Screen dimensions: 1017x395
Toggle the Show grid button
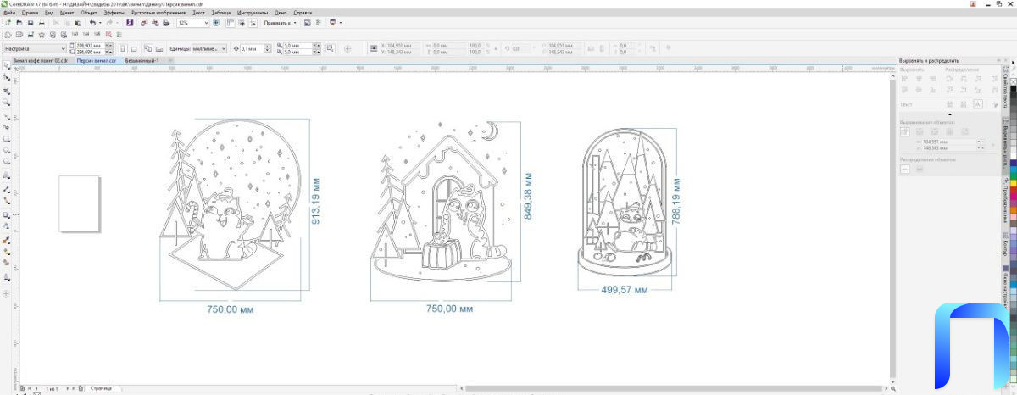[x=242, y=22]
